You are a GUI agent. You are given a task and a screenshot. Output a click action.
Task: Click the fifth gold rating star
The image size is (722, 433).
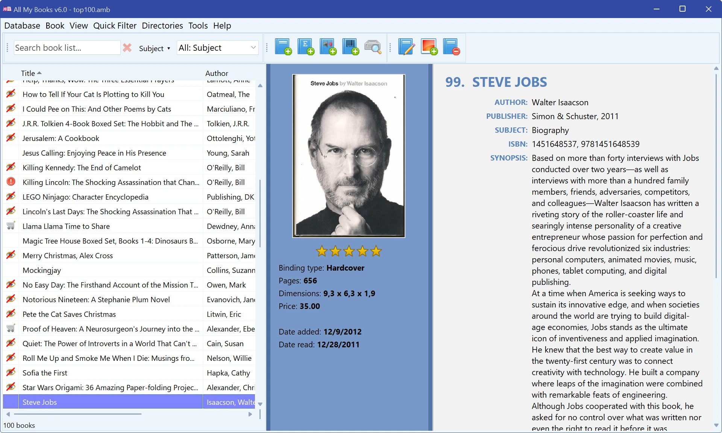point(376,251)
